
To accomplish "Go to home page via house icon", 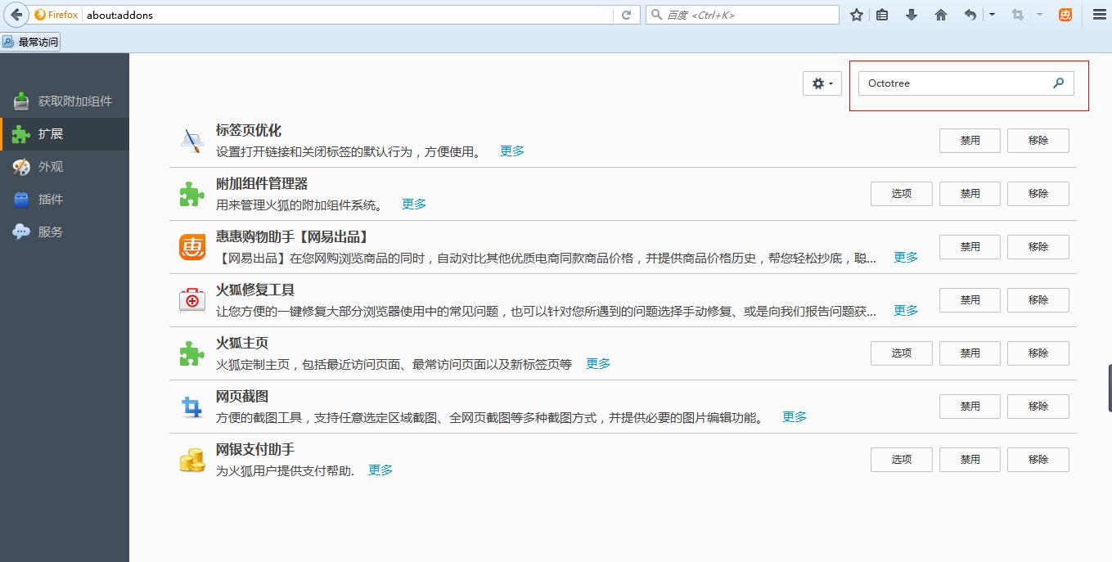I will pyautogui.click(x=941, y=15).
